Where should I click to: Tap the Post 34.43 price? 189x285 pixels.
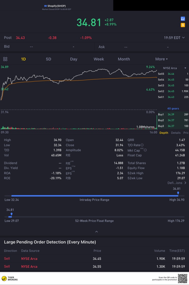(20, 38)
